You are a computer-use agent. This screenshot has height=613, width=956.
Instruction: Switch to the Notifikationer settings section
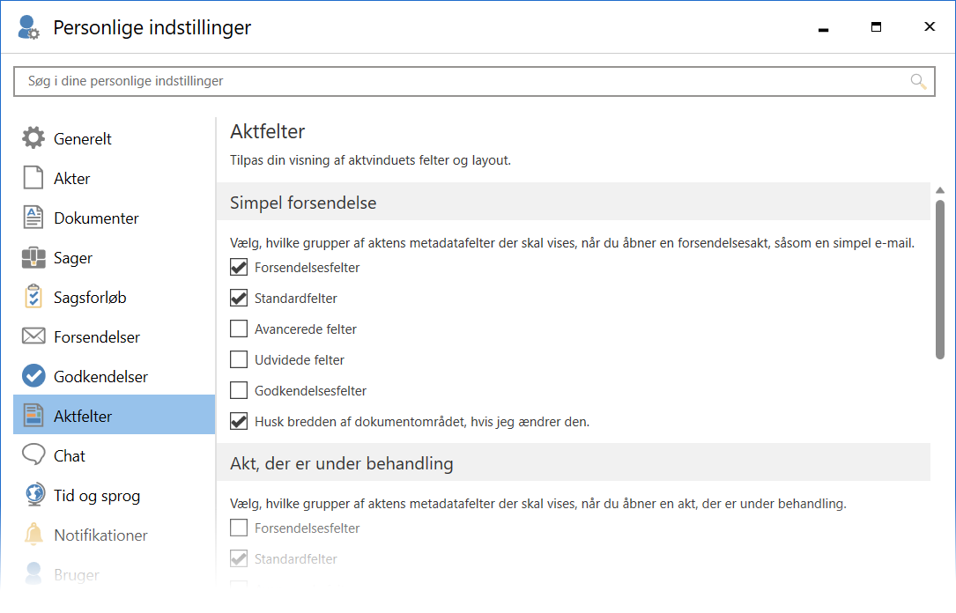pos(100,535)
